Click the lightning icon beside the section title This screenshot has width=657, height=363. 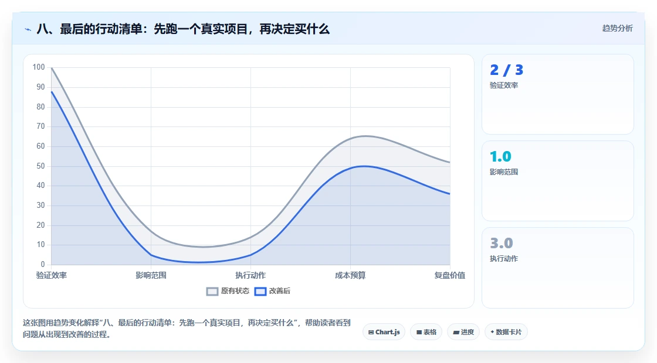[x=28, y=29]
